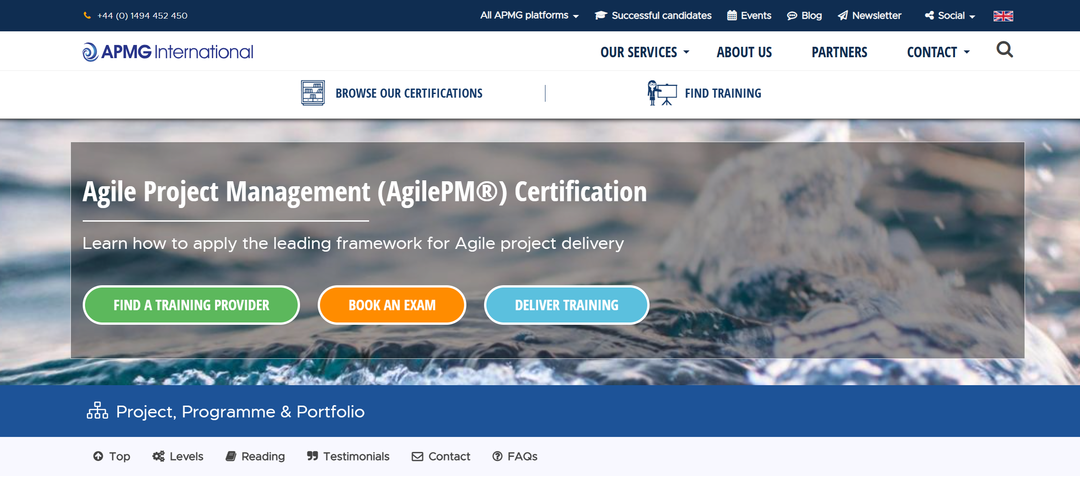Click the Deliver Training button
The width and height of the screenshot is (1080, 491).
click(x=566, y=305)
